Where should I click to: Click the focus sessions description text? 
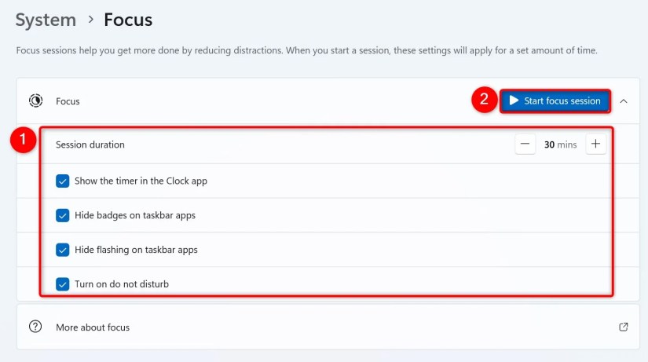coord(306,50)
